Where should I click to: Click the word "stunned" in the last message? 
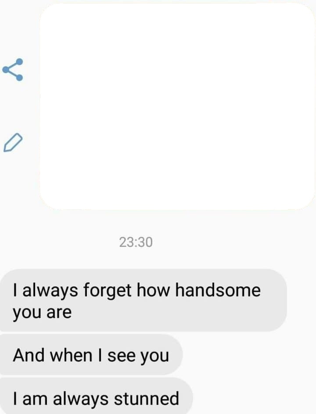[147, 398]
